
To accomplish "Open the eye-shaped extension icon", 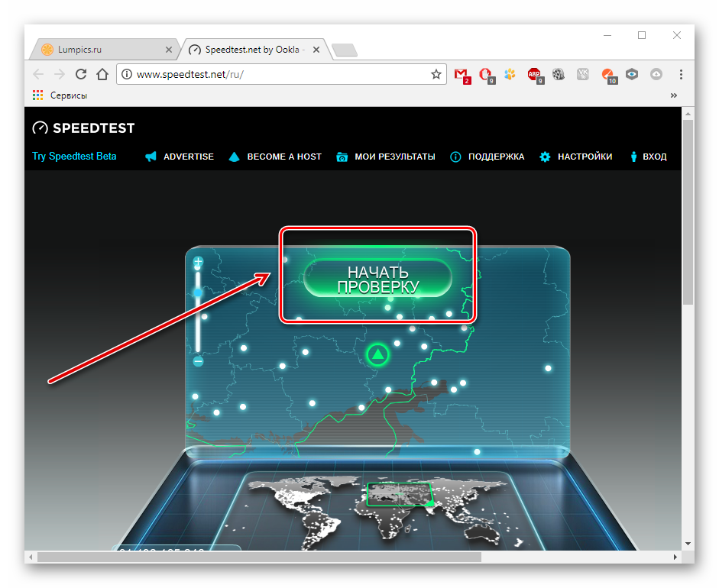I will 632,74.
